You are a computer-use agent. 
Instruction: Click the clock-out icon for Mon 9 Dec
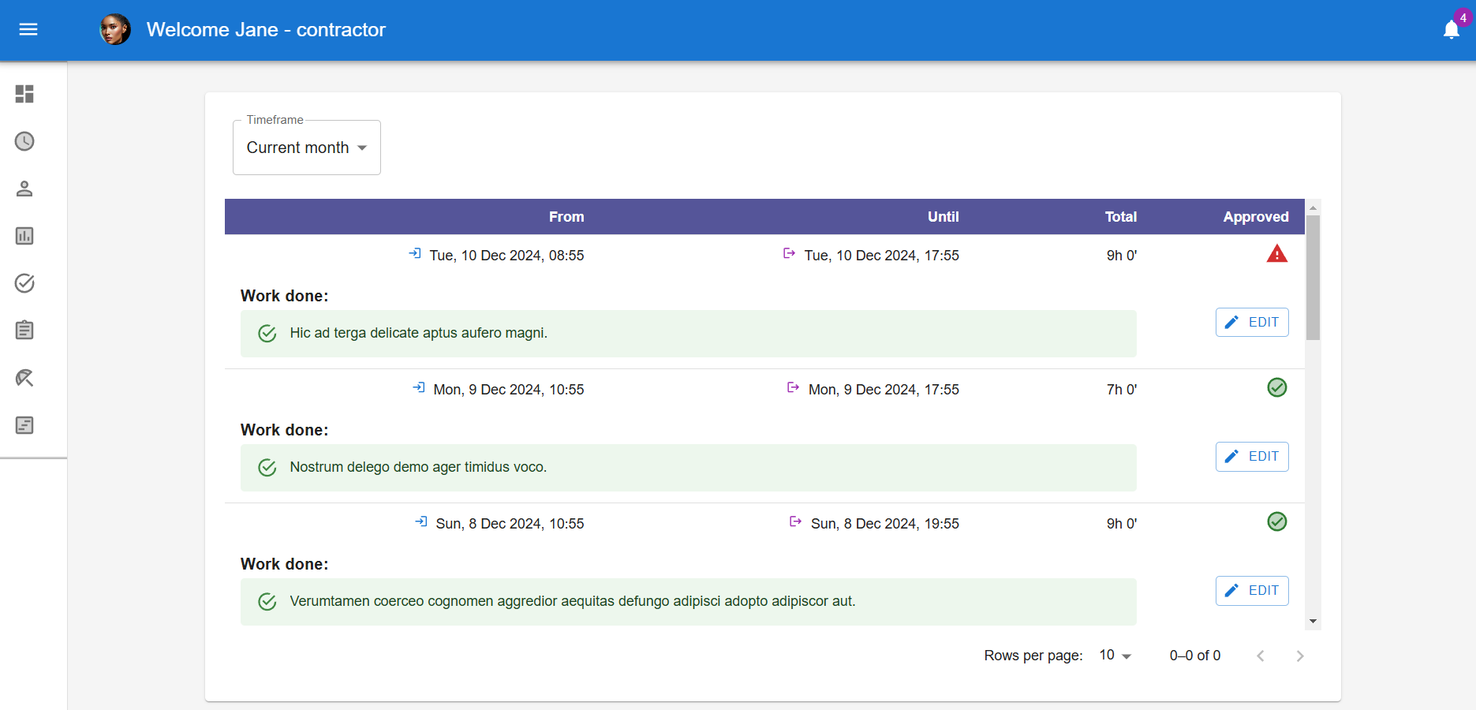pyautogui.click(x=793, y=387)
